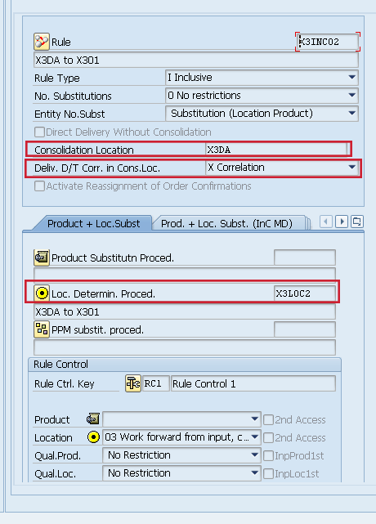The height and width of the screenshot is (524, 376).
Task: Open the Rule Type dropdown
Action: [351, 77]
